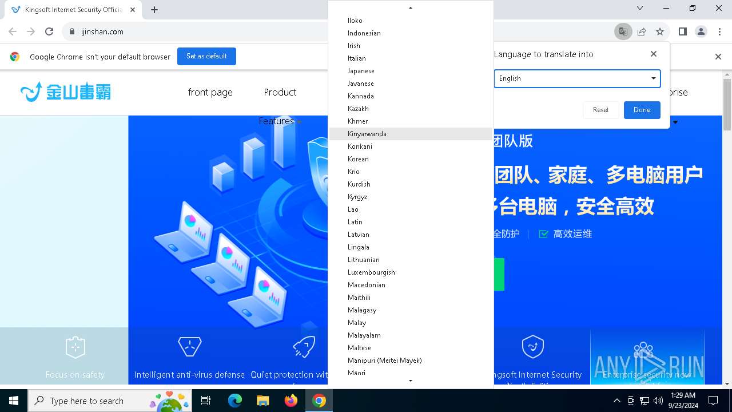Open a new browser tab
The image size is (732, 412).
[154, 9]
